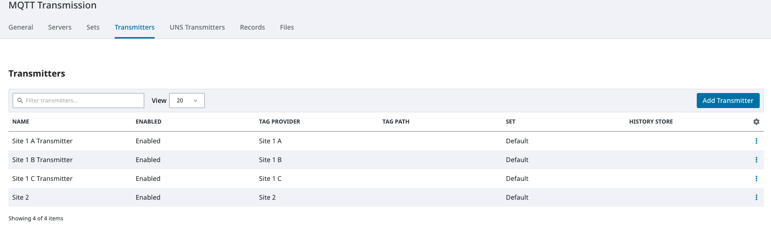The height and width of the screenshot is (226, 771).
Task: Open the Records tab
Action: click(252, 27)
